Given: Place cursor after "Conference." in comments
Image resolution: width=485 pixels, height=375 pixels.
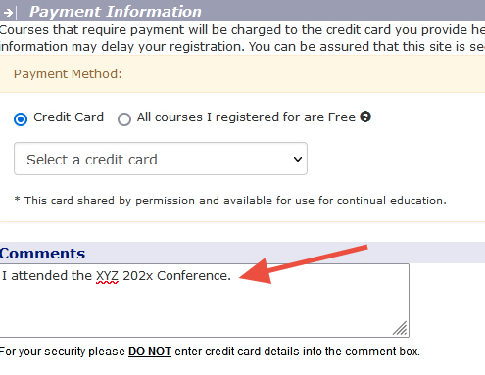Looking at the screenshot, I should [x=232, y=276].
